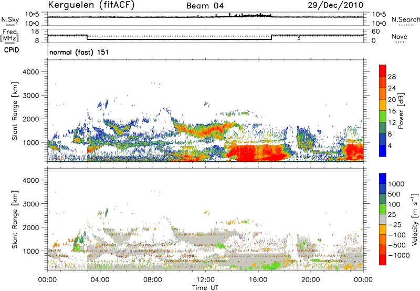420x291 pixels.
Task: Click the 2000 km tick in the power panel
Action: click(x=31, y=119)
